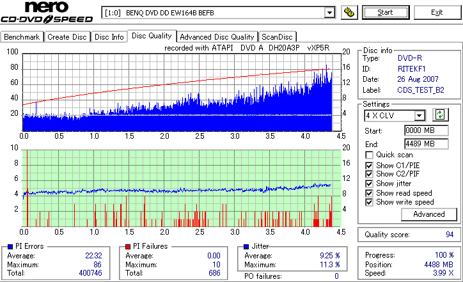Screen dimensions: 463x282
Task: Click the blue Jitter legend square
Action: (246, 247)
